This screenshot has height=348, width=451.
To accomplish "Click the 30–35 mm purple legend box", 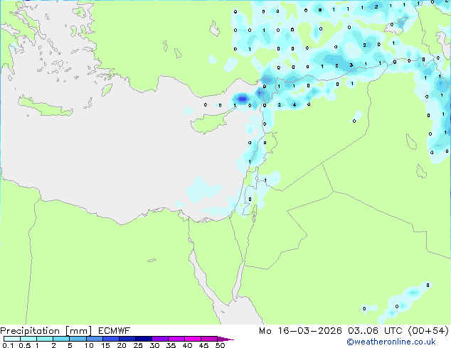I will point(159,339).
